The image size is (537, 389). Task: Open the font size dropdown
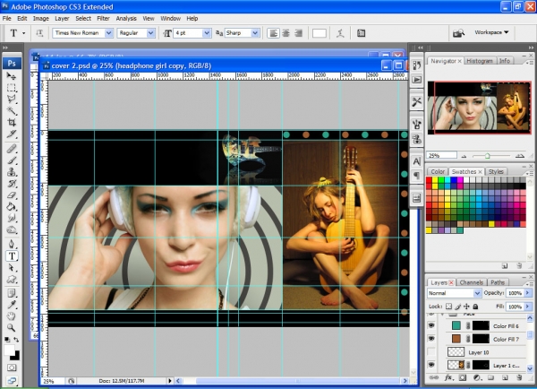coord(207,33)
